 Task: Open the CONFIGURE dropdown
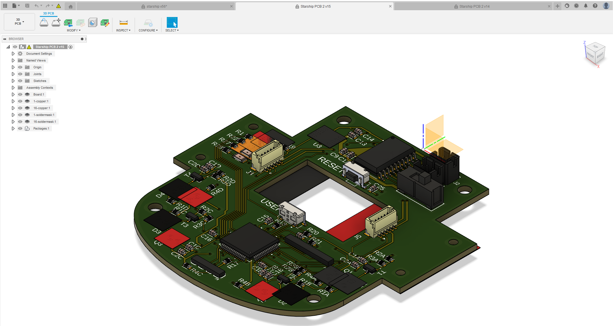coord(148,30)
